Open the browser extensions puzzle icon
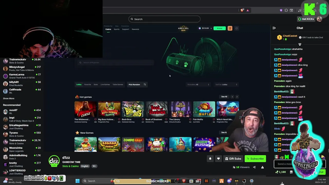329x185 pixels. 286,10
